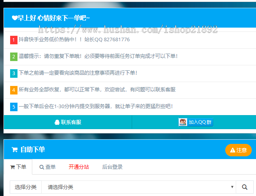Viewport: 256px width, 196px height.
Task: Click the greeting text 早上好 心情好来下一单吧~
Action: tap(54, 18)
